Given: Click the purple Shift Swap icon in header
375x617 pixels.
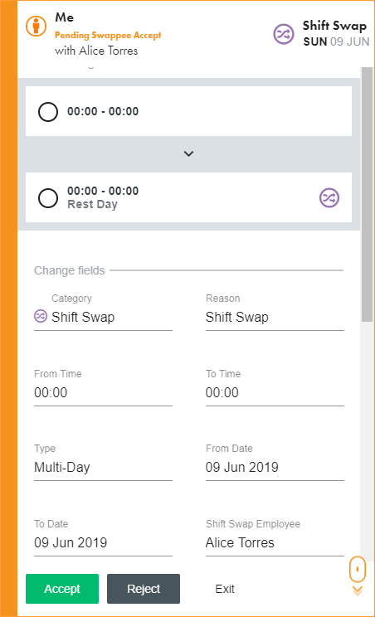Looking at the screenshot, I should click(283, 34).
